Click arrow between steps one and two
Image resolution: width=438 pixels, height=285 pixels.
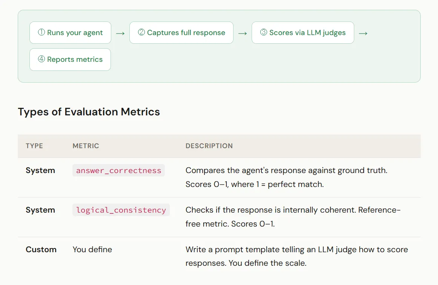[120, 34]
